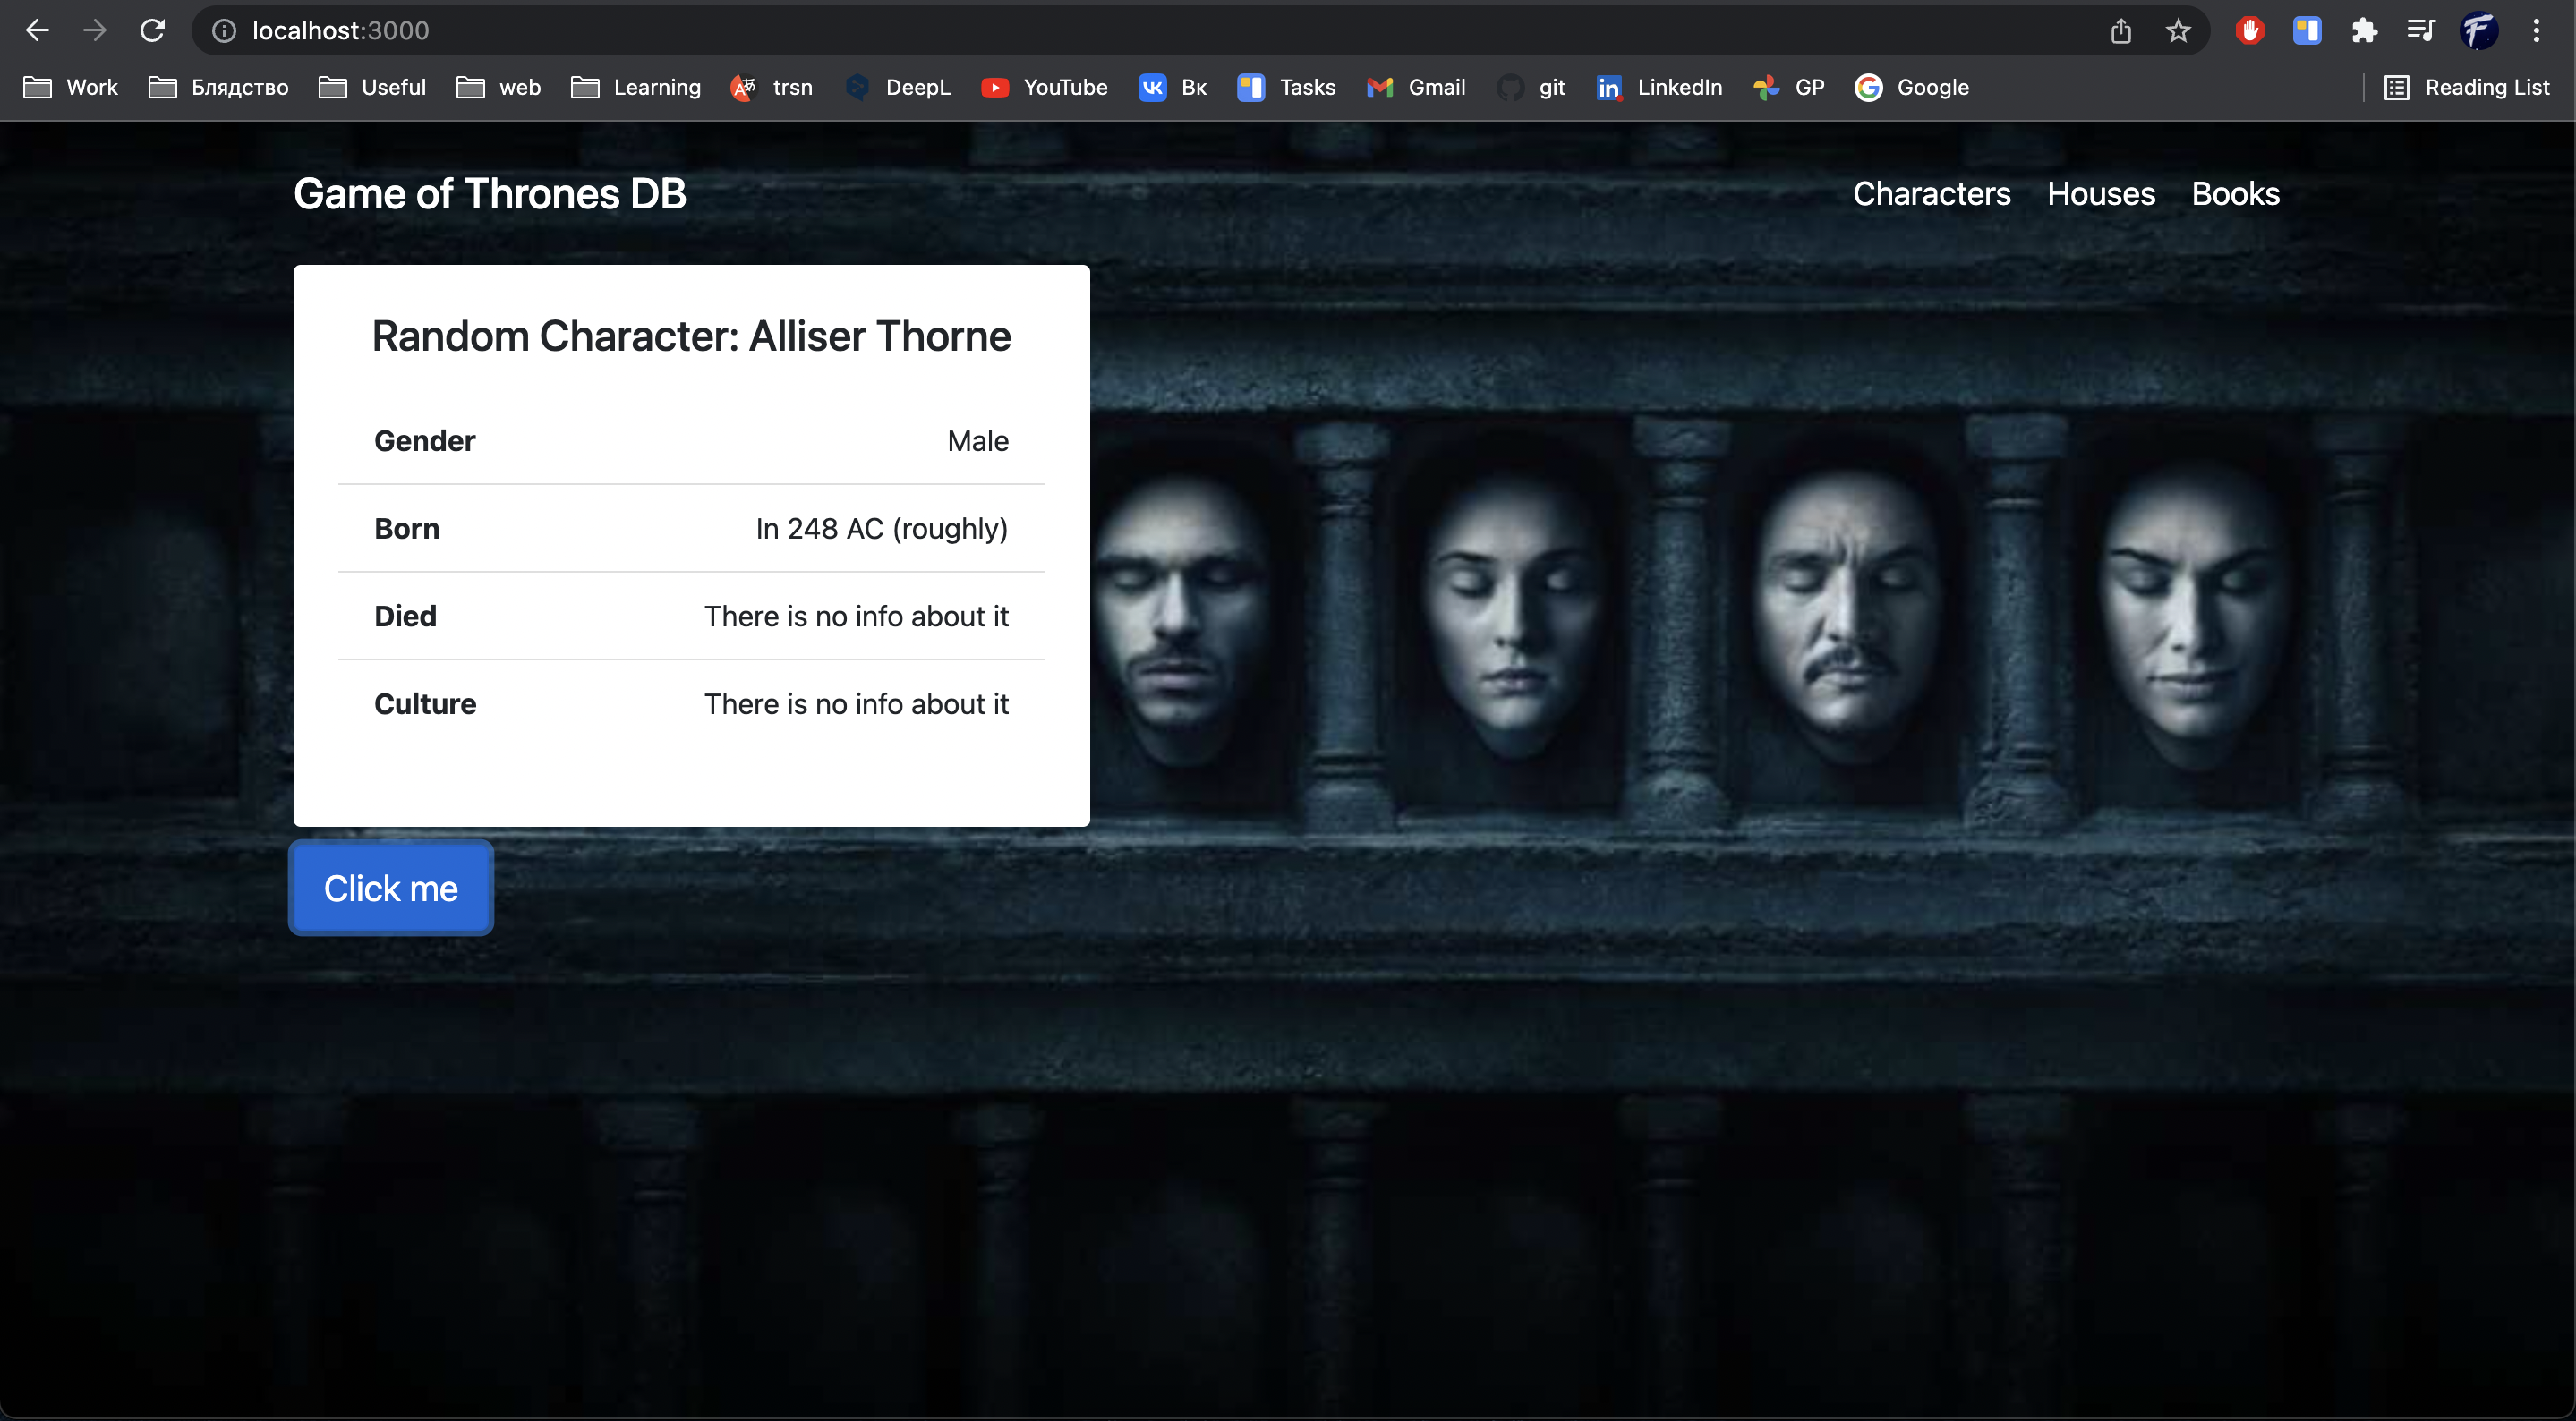Open the red ad blocker extension
The height and width of the screenshot is (1421, 2576).
click(x=2250, y=31)
